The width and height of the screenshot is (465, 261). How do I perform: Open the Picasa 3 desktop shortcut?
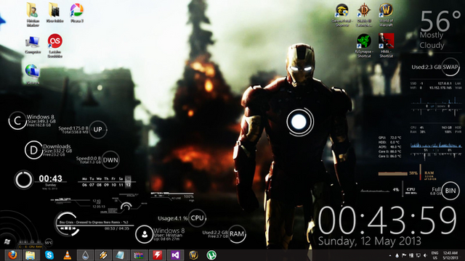click(77, 13)
